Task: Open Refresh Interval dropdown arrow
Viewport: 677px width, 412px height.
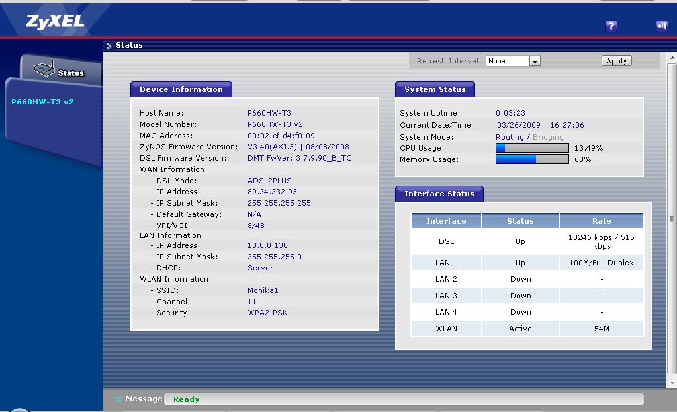Action: pyautogui.click(x=535, y=62)
